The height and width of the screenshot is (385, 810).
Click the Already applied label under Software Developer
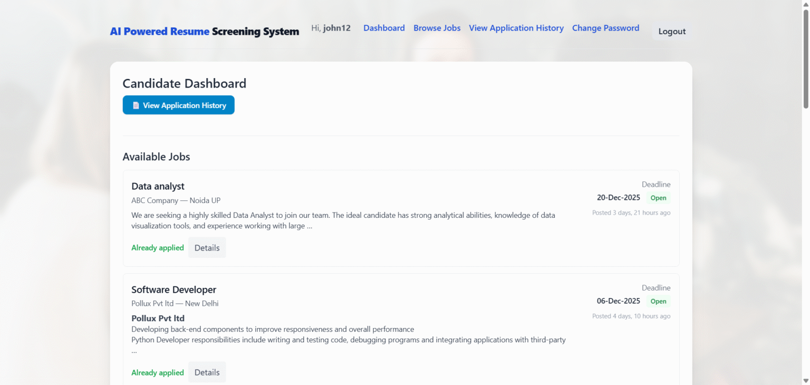tap(158, 372)
